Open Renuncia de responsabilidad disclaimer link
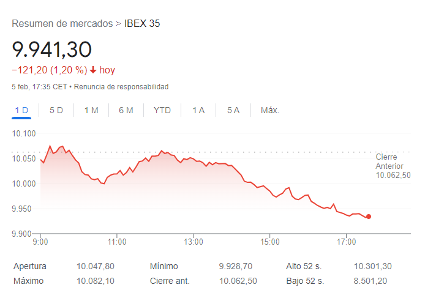Screen dimensions: 425x293 click(121, 87)
